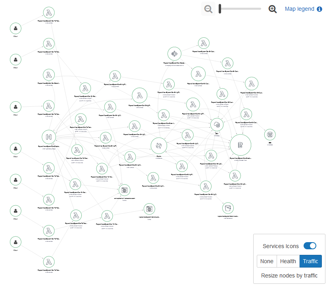Click the zoom slider handle
329x287 pixels.
[220, 9]
